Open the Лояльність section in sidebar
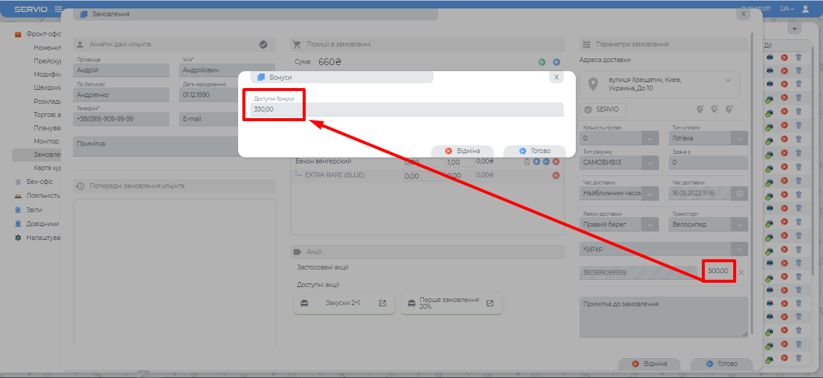This screenshot has width=823, height=378. 42,195
